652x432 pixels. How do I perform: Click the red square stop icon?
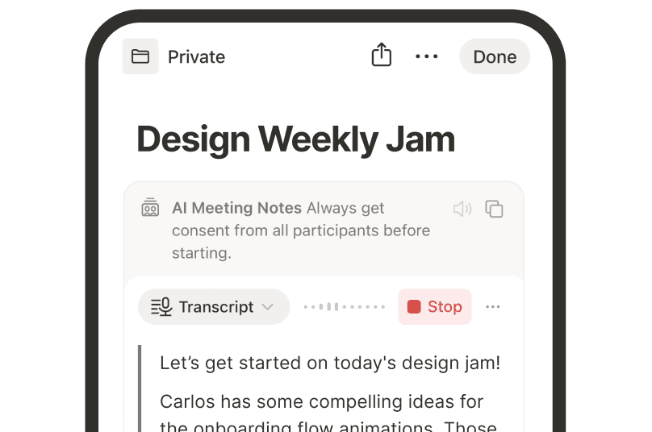click(x=414, y=307)
